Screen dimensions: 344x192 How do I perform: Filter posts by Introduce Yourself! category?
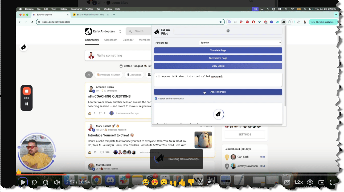[x=108, y=75]
